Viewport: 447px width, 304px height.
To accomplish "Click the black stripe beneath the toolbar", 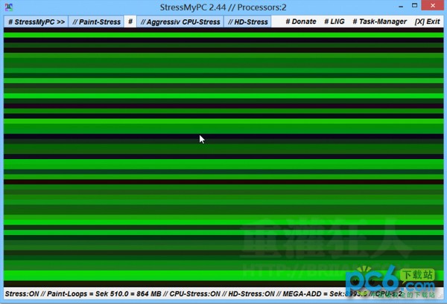I will pos(223,32).
